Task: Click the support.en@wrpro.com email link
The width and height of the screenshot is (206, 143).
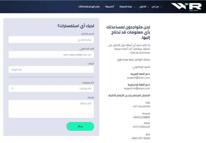Action: [137, 88]
